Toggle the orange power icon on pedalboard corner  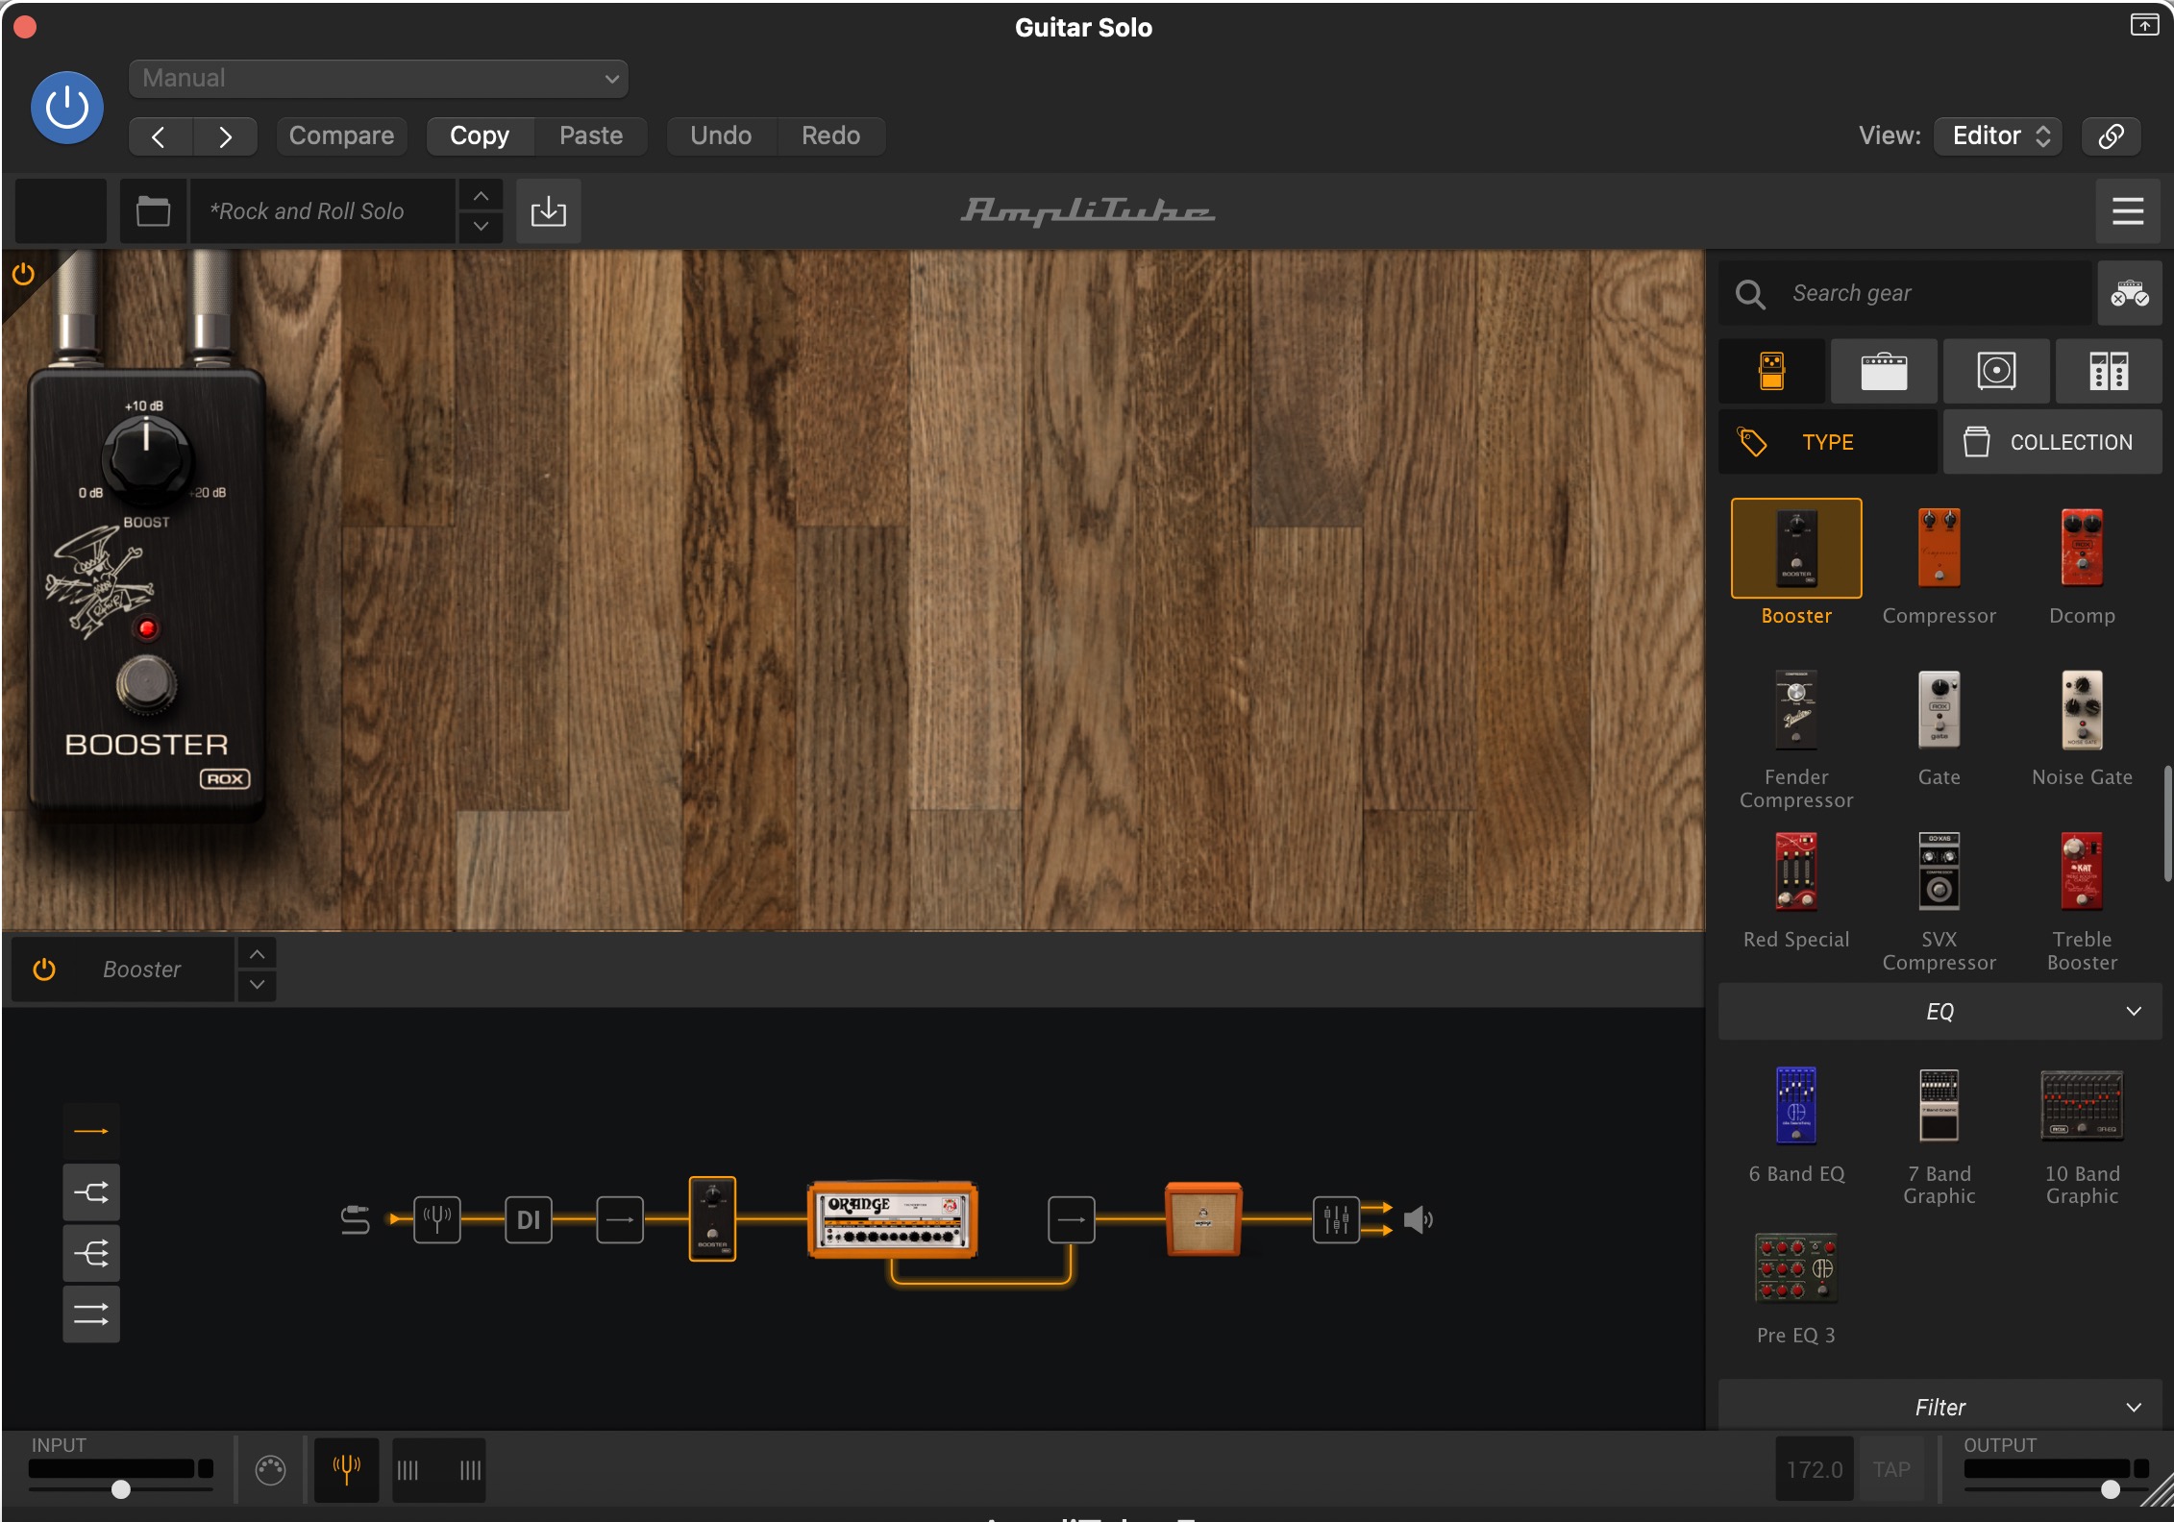(x=23, y=275)
